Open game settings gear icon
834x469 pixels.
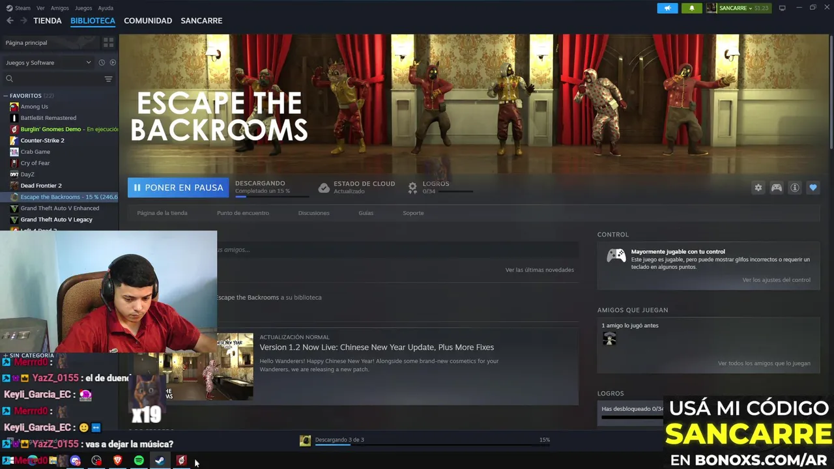point(758,188)
